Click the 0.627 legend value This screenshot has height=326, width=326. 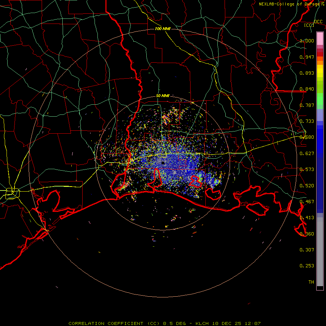coord(307,154)
